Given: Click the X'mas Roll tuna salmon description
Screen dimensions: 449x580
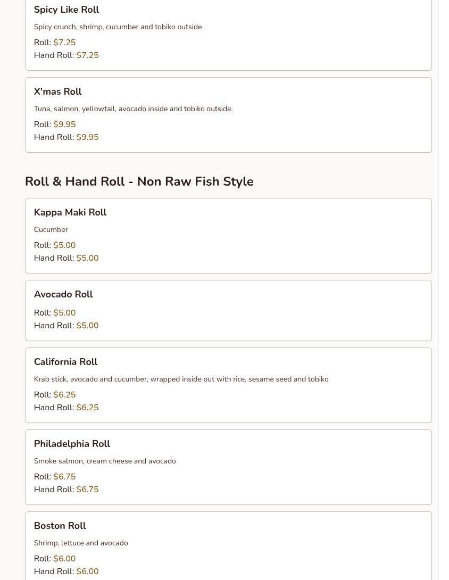Looking at the screenshot, I should (133, 109).
